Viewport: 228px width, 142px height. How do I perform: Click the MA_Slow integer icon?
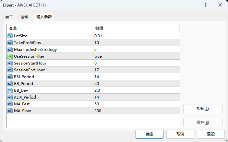(10, 111)
